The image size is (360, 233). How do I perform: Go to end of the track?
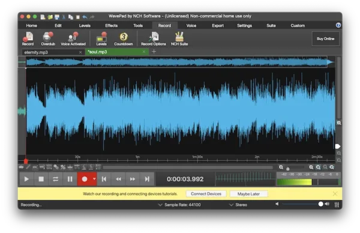[147, 179]
